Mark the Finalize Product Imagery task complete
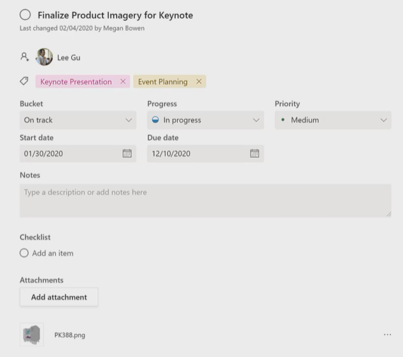 25,15
